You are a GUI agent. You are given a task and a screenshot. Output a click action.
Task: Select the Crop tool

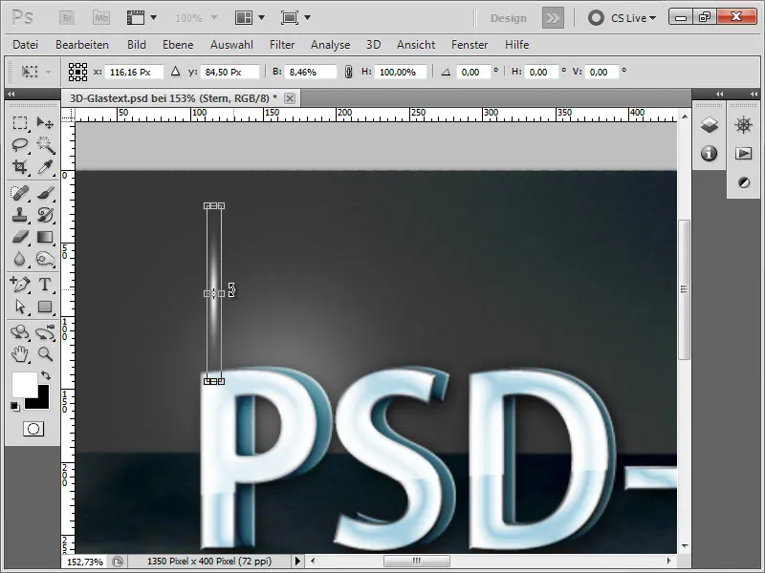click(x=19, y=167)
